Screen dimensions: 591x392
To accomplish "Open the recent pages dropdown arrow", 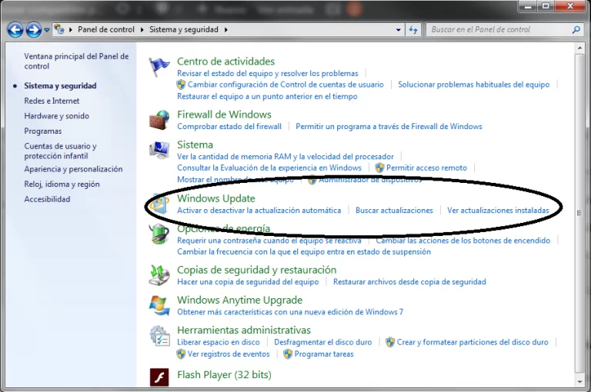I will coord(47,30).
